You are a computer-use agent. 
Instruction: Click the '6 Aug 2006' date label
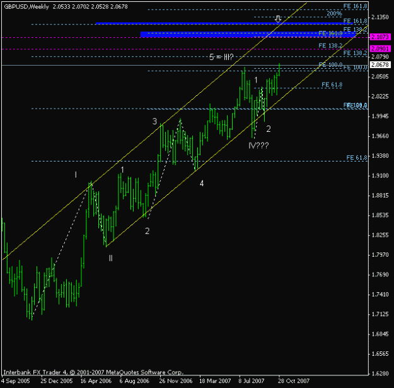point(134,381)
